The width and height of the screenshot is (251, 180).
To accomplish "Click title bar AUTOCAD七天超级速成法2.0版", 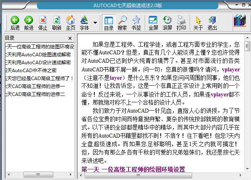I will tap(128, 6).
